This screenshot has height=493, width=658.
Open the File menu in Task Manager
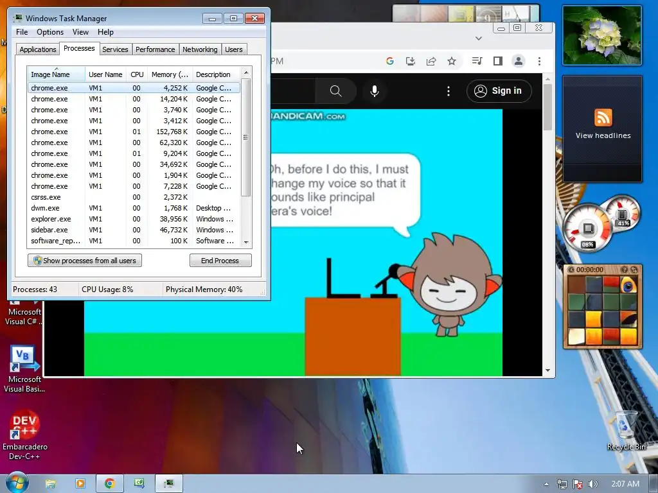click(22, 32)
